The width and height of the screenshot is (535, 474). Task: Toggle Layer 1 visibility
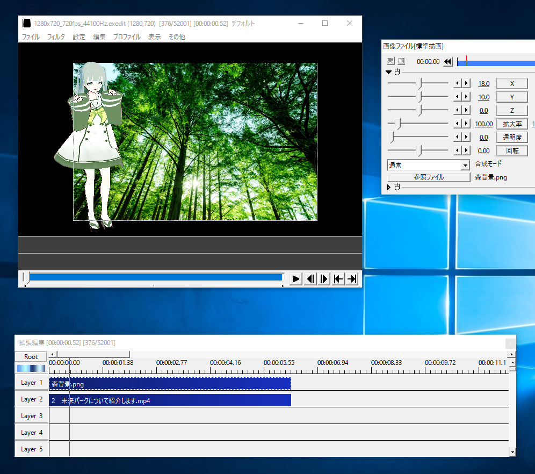coord(31,383)
